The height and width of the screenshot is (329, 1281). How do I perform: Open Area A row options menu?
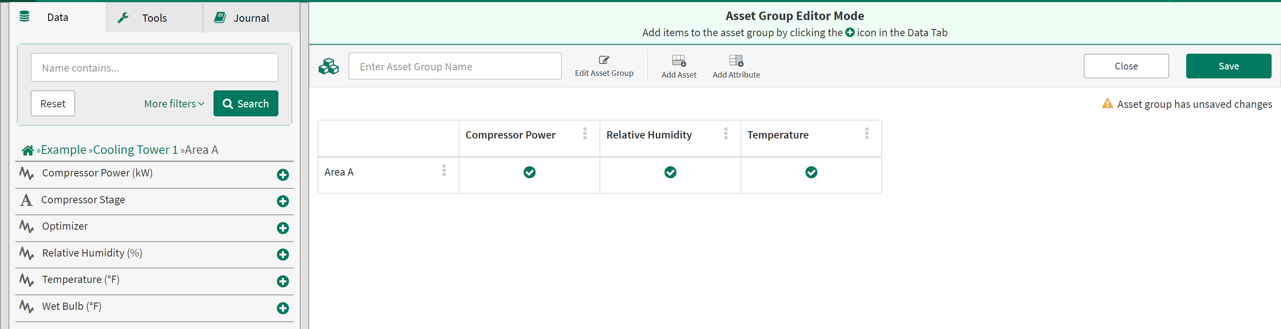pyautogui.click(x=444, y=171)
